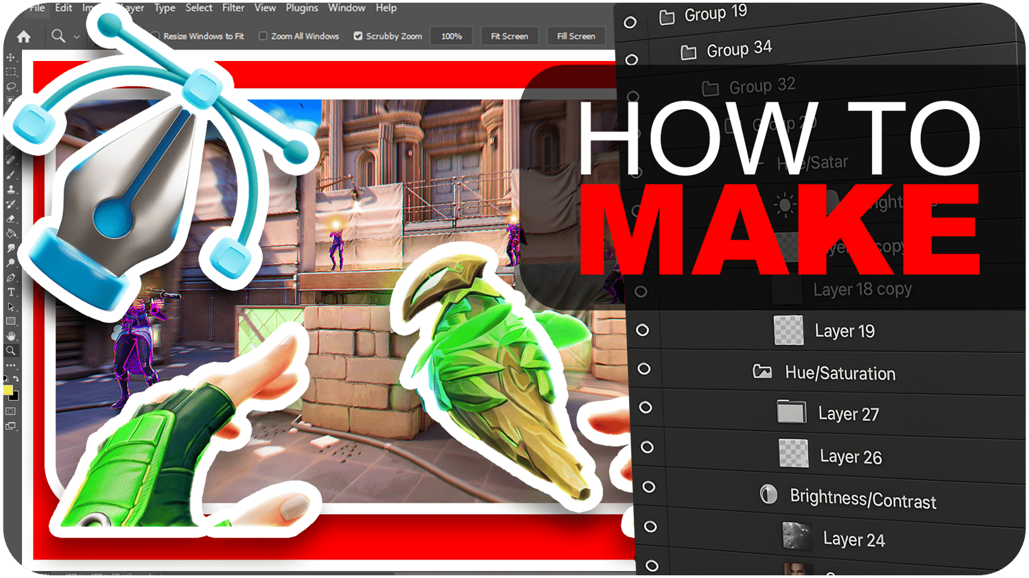Open the Edit Toolbar three-dots menu

(x=11, y=365)
